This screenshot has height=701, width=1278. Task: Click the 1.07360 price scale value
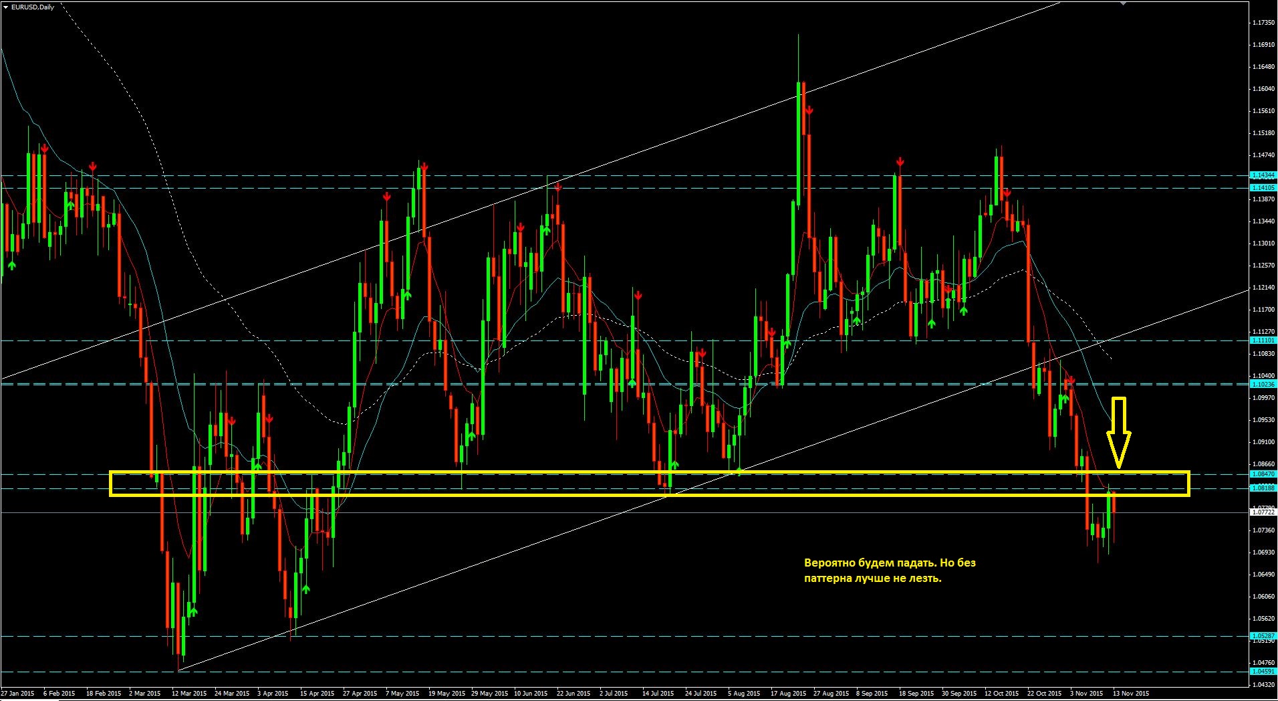[x=1263, y=530]
